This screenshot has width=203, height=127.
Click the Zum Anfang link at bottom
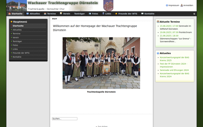click(x=101, y=126)
